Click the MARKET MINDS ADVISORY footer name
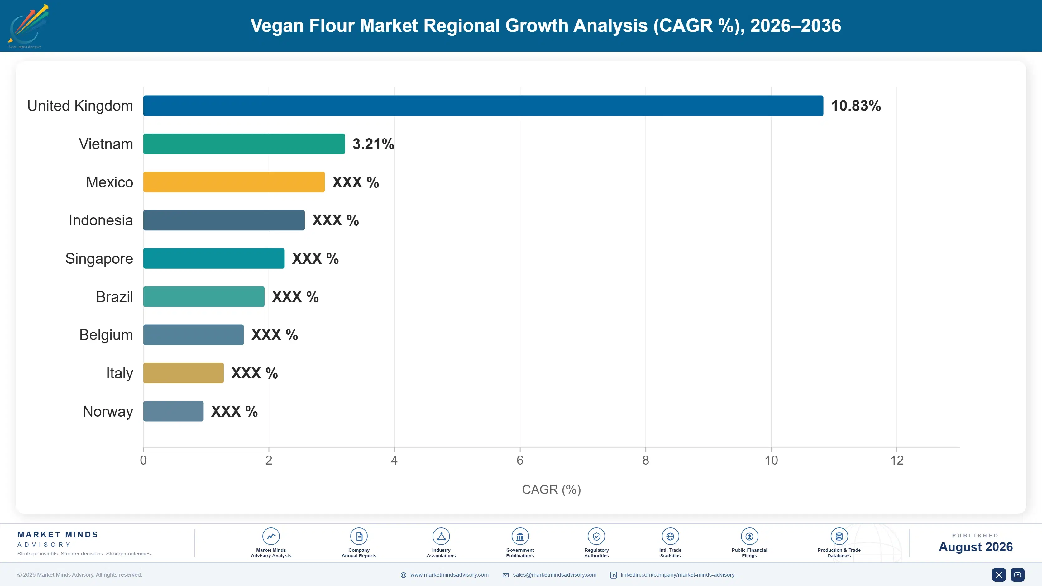This screenshot has width=1042, height=586. (58, 539)
